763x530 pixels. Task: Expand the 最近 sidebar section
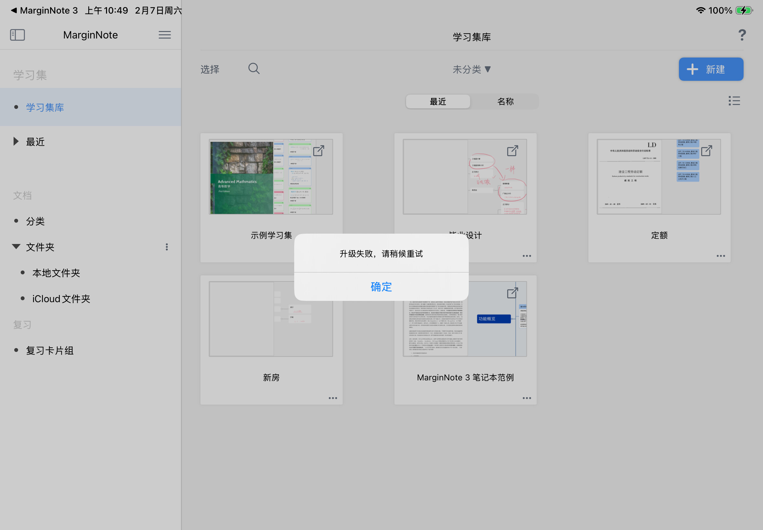pyautogui.click(x=16, y=142)
